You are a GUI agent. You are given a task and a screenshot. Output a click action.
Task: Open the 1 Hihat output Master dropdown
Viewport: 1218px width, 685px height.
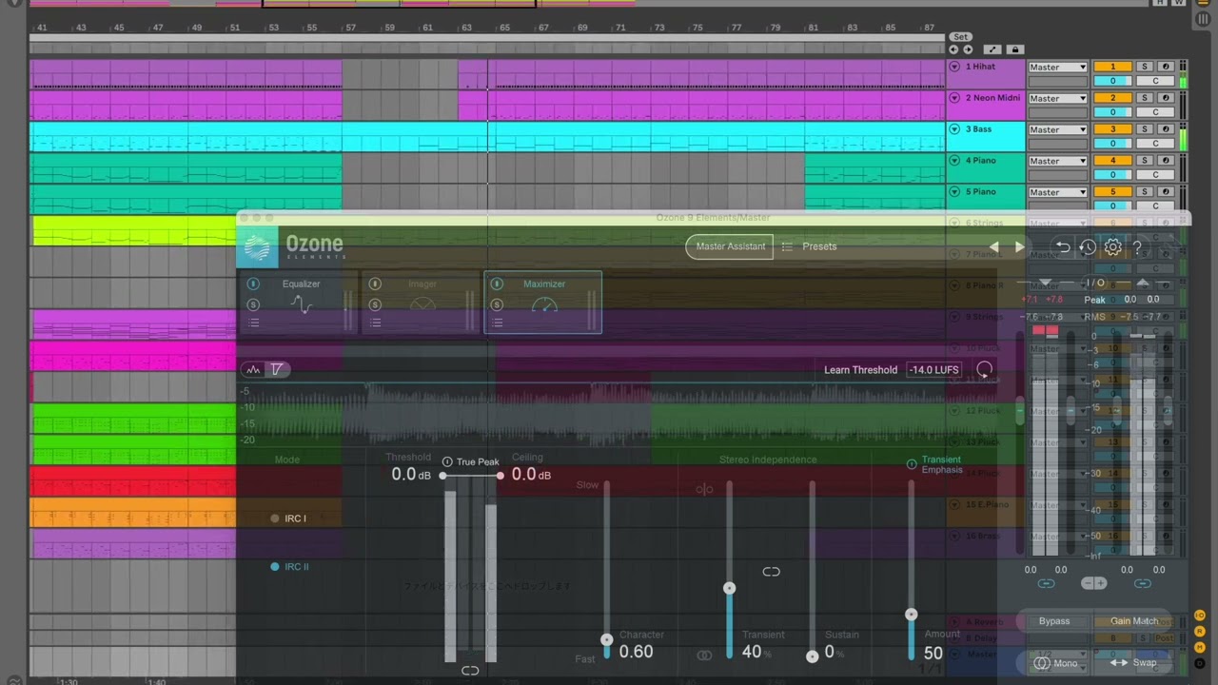pos(1057,67)
